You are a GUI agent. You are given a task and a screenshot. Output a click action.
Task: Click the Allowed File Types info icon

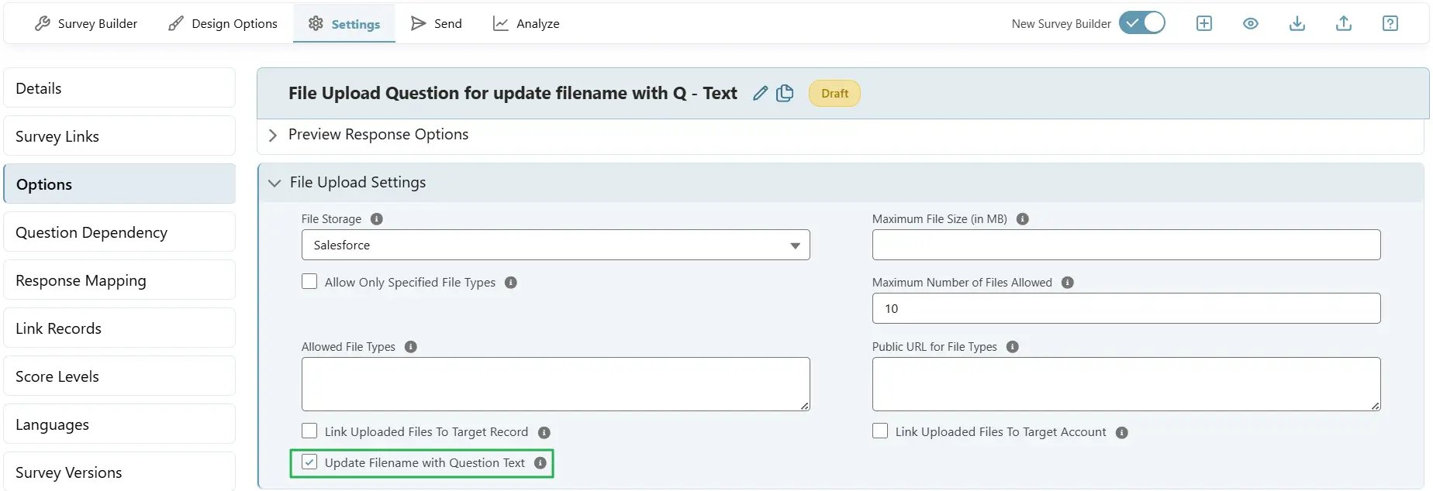click(411, 347)
